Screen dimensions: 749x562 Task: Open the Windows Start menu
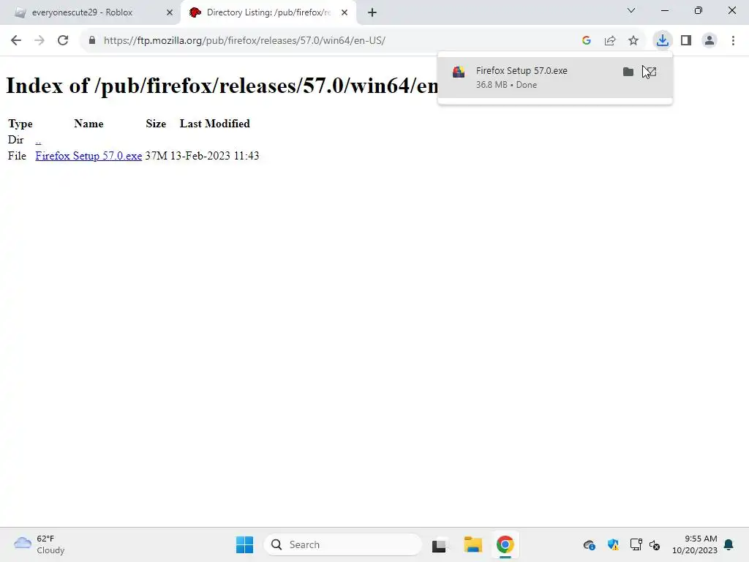pyautogui.click(x=244, y=544)
